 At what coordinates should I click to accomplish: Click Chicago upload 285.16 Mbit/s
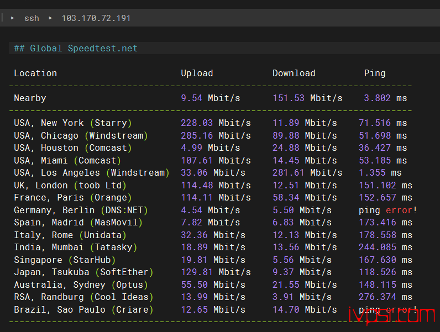pyautogui.click(x=216, y=136)
